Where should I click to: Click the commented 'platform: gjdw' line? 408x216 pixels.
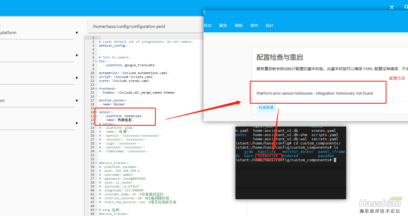116,128
